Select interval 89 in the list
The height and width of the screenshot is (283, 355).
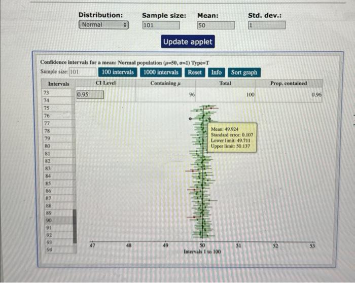point(59,213)
